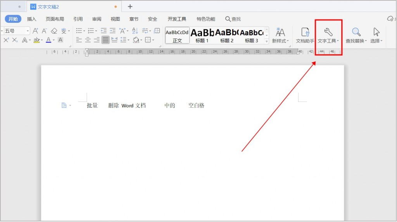The width and height of the screenshot is (397, 222).
Task: Open the 审阅 tab
Action: tap(97, 19)
